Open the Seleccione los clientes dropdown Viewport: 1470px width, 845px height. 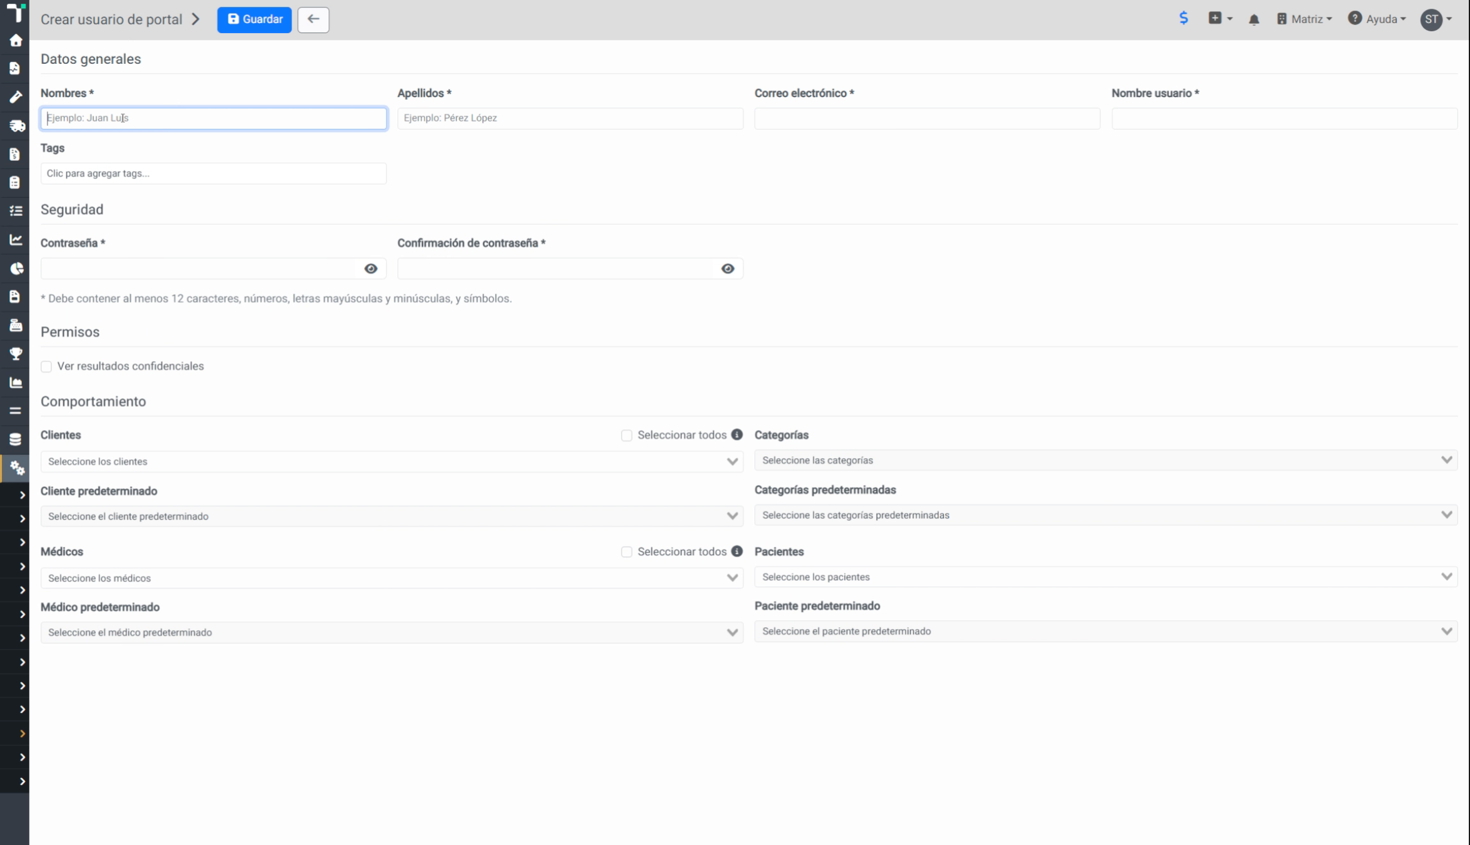[x=392, y=461]
